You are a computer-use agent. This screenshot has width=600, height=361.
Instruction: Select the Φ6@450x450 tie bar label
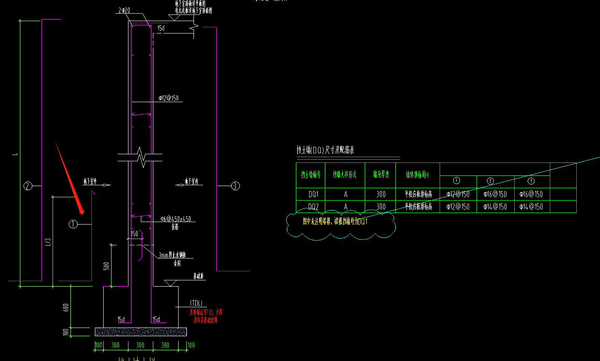pyautogui.click(x=176, y=219)
